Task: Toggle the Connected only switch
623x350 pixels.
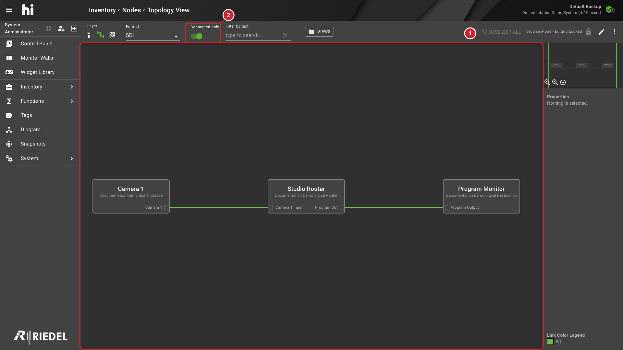Action: pyautogui.click(x=197, y=36)
